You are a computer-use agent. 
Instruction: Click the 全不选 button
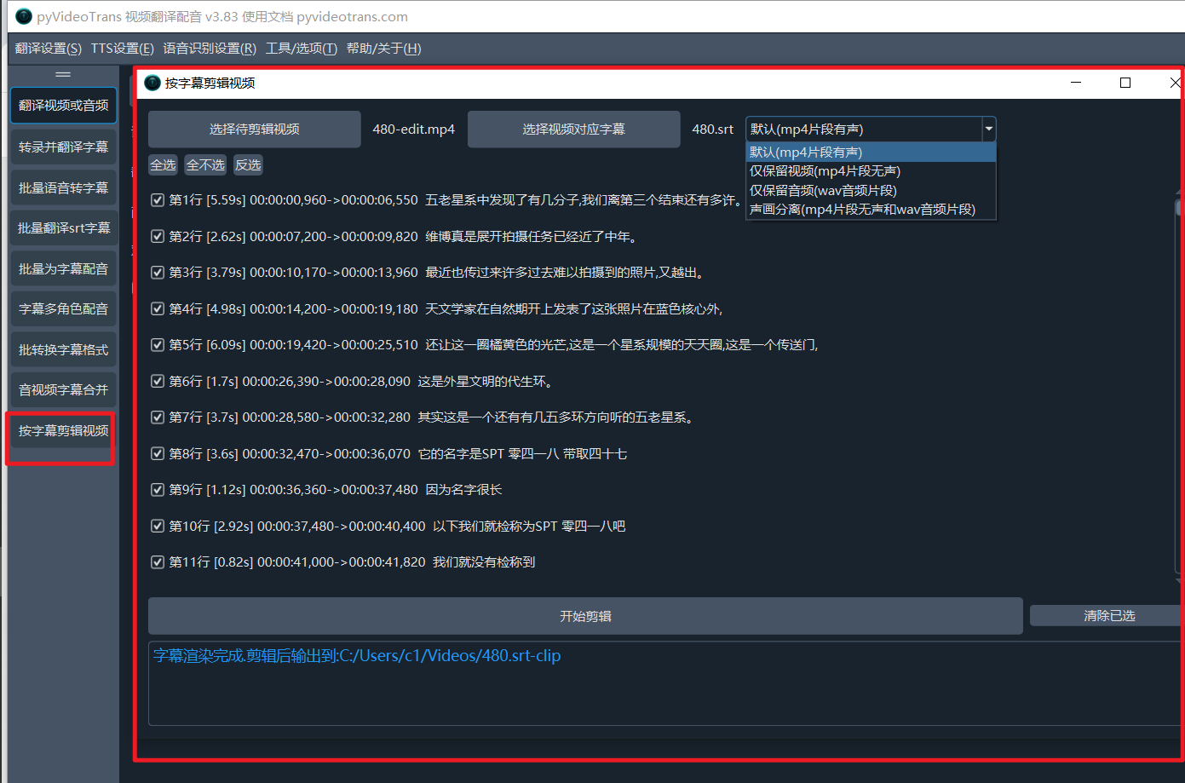click(x=205, y=165)
